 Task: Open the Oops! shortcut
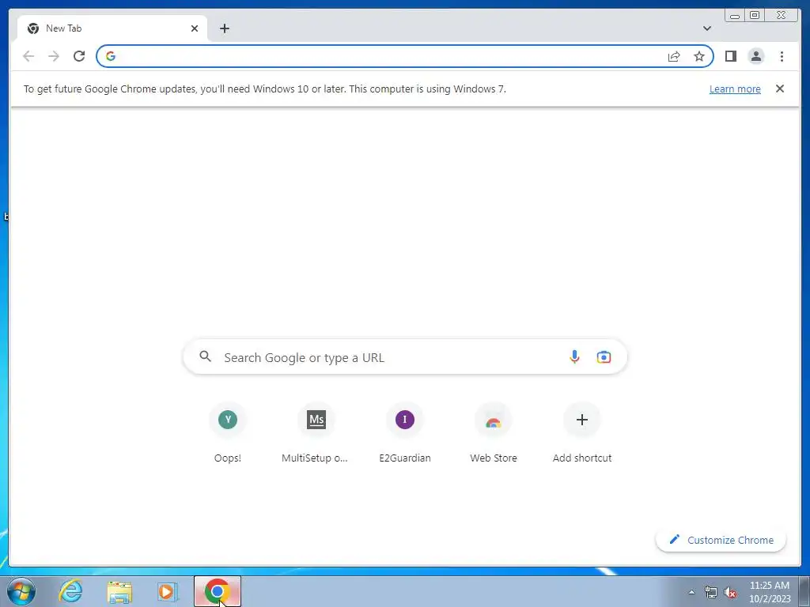pyautogui.click(x=228, y=432)
